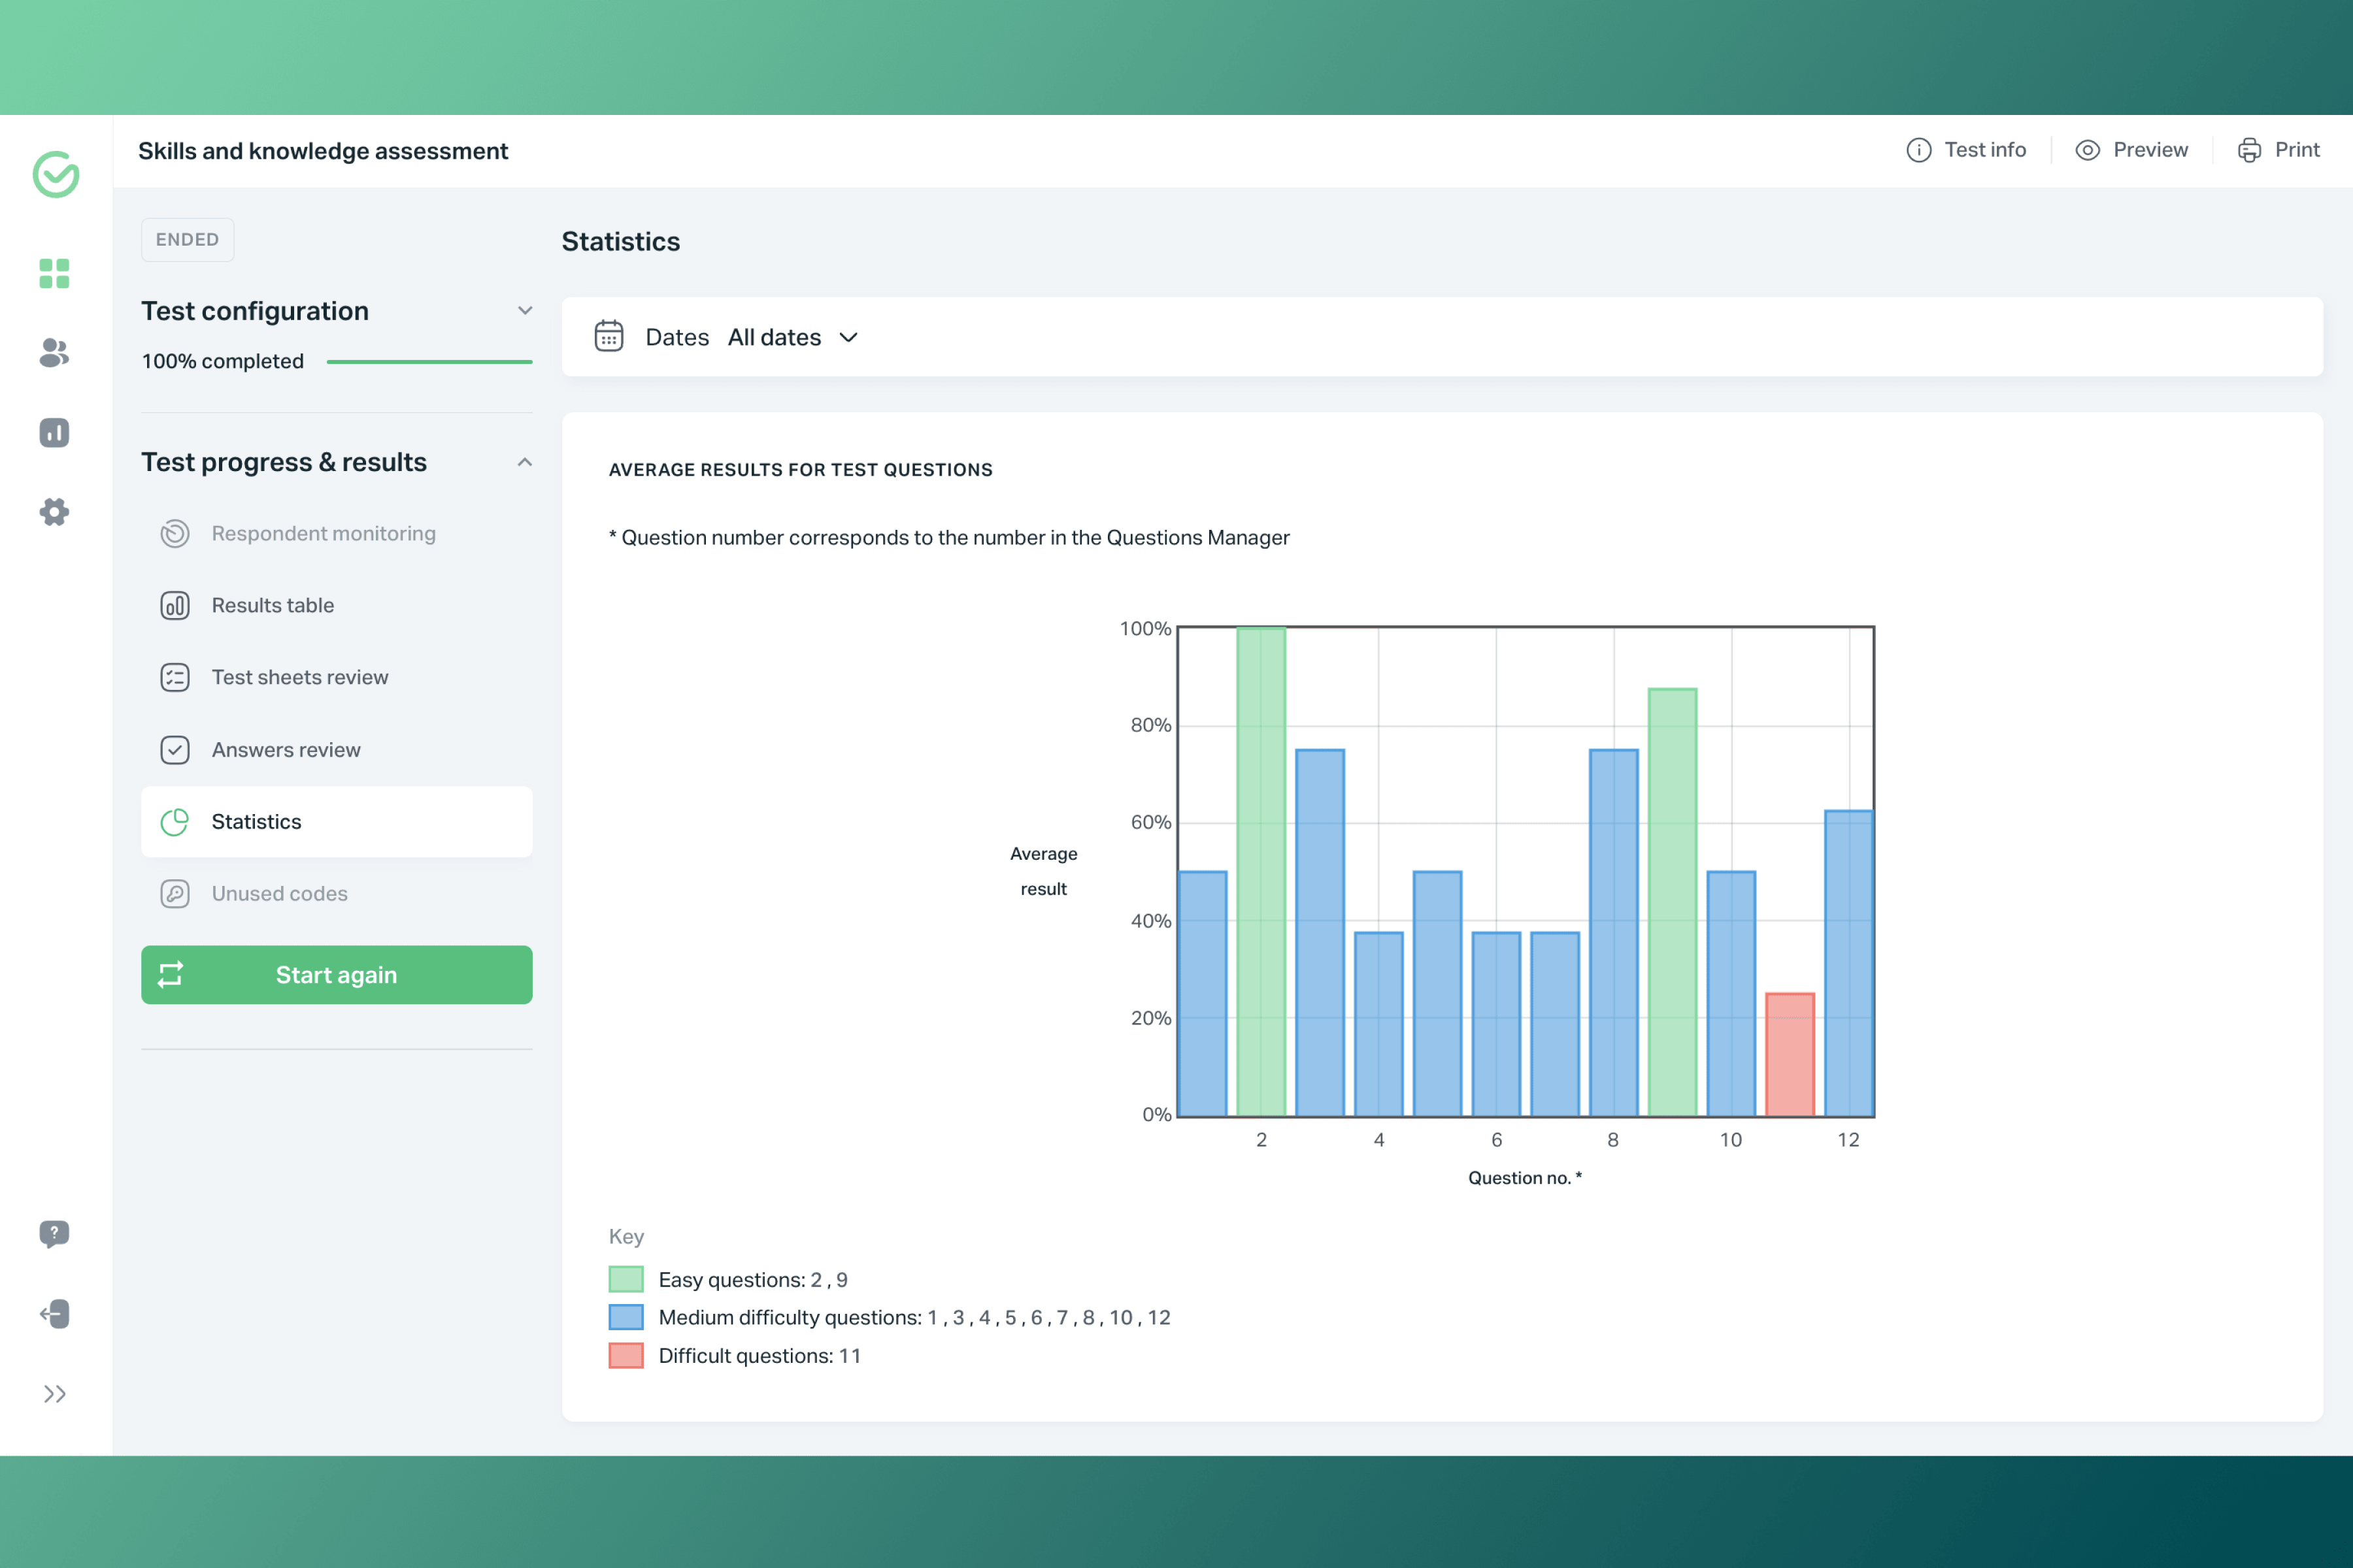Click the calendar icon beside Dates
Viewport: 2353px width, 1568px height.
[x=609, y=336]
